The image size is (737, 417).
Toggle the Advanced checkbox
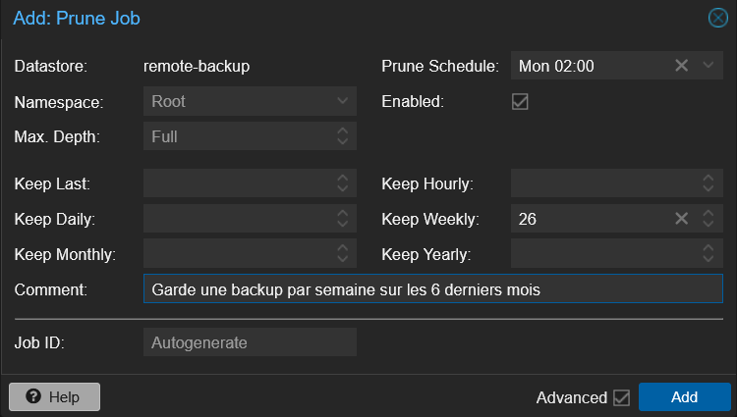621,397
